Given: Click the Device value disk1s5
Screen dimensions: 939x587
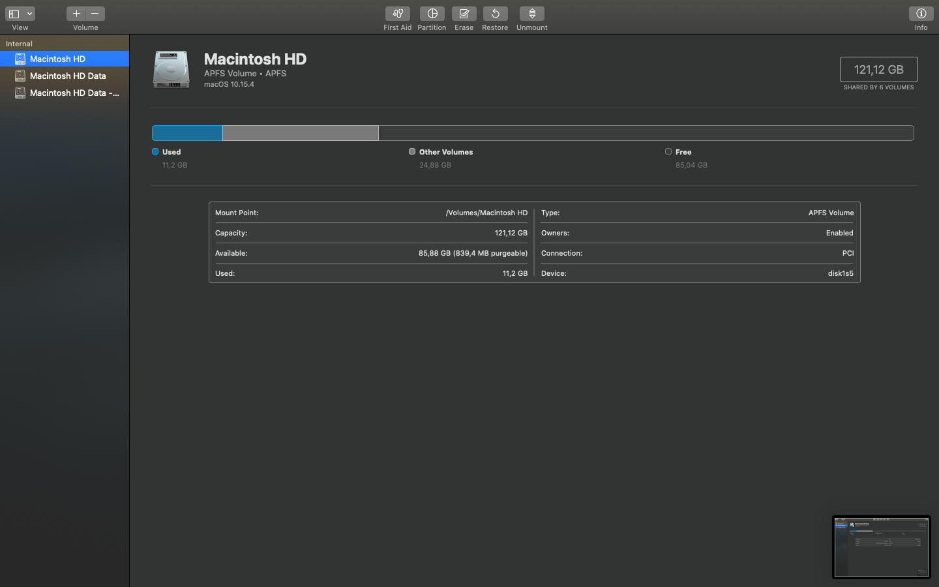Looking at the screenshot, I should click(x=841, y=273).
